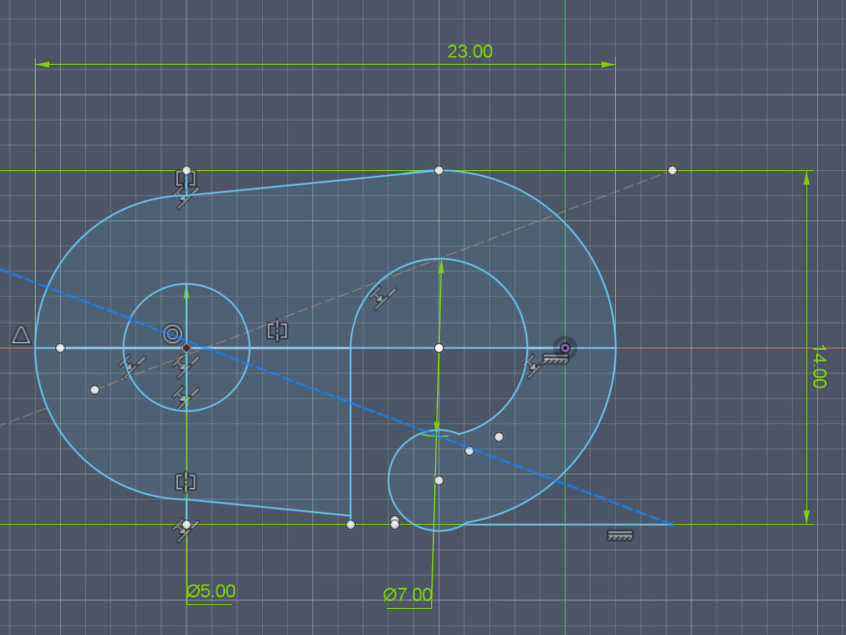Image resolution: width=846 pixels, height=635 pixels.
Task: Click the point at the construction line's lower-left end
Action: 95,390
